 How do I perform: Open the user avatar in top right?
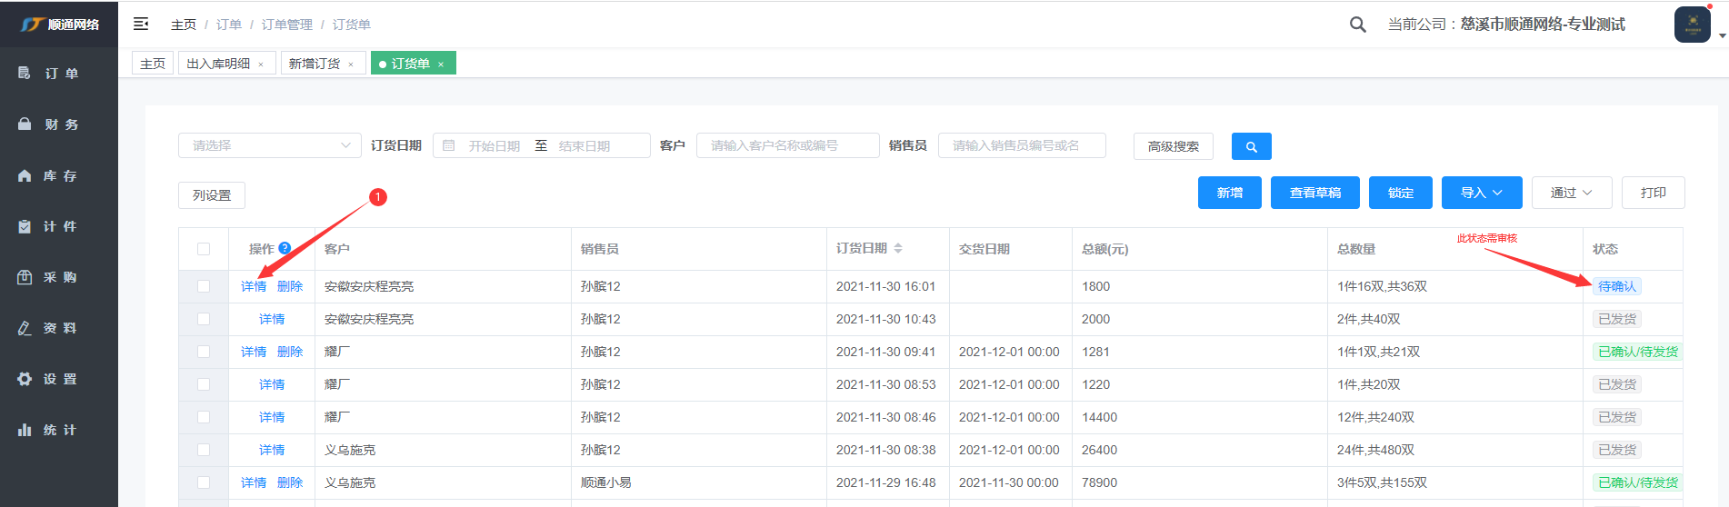(x=1692, y=25)
